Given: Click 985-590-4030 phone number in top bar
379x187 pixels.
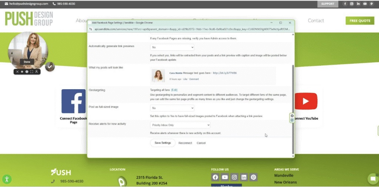Looking at the screenshot, I should tap(66, 4).
